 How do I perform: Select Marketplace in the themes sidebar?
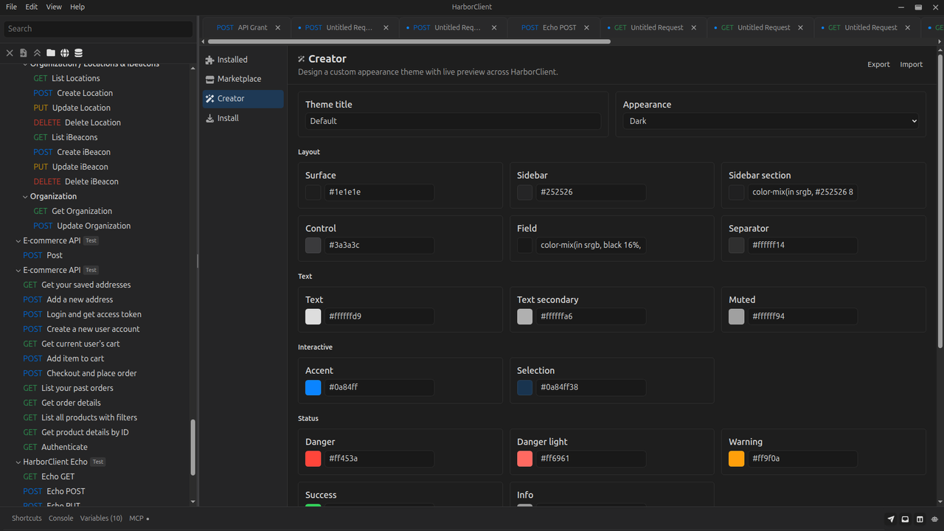tap(243, 79)
